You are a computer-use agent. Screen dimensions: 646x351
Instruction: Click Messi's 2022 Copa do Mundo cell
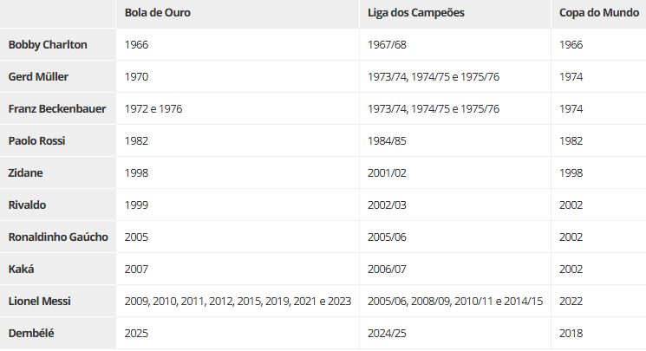tap(571, 301)
